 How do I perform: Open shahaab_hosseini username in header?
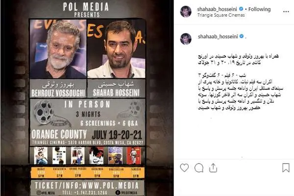[217, 9]
